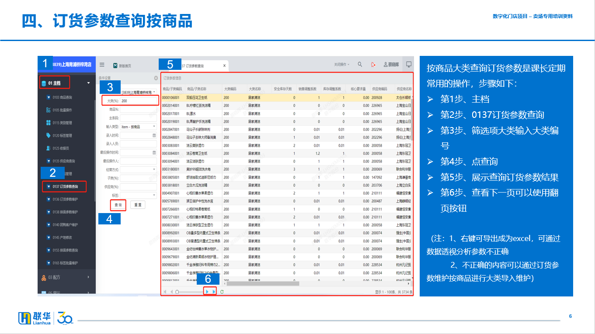Click the 最后操作人 input field

pos(138,161)
